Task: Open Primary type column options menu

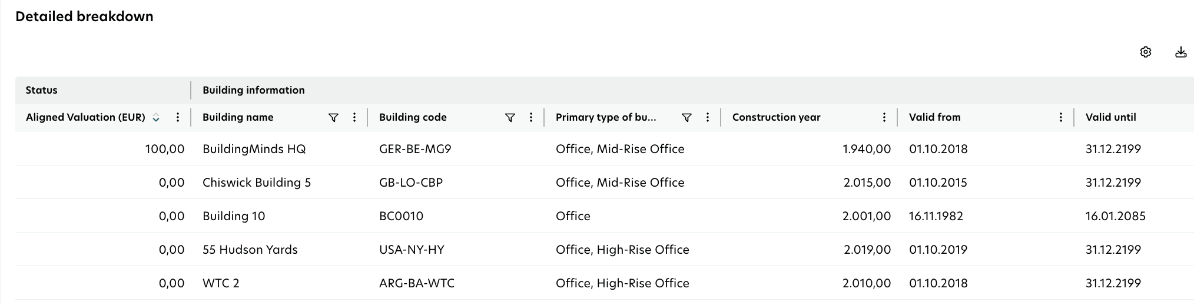Action: point(708,118)
